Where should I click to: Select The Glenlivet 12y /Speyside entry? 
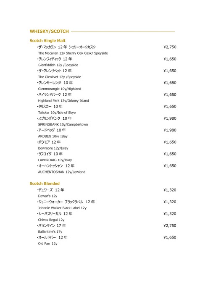tap(59, 77)
